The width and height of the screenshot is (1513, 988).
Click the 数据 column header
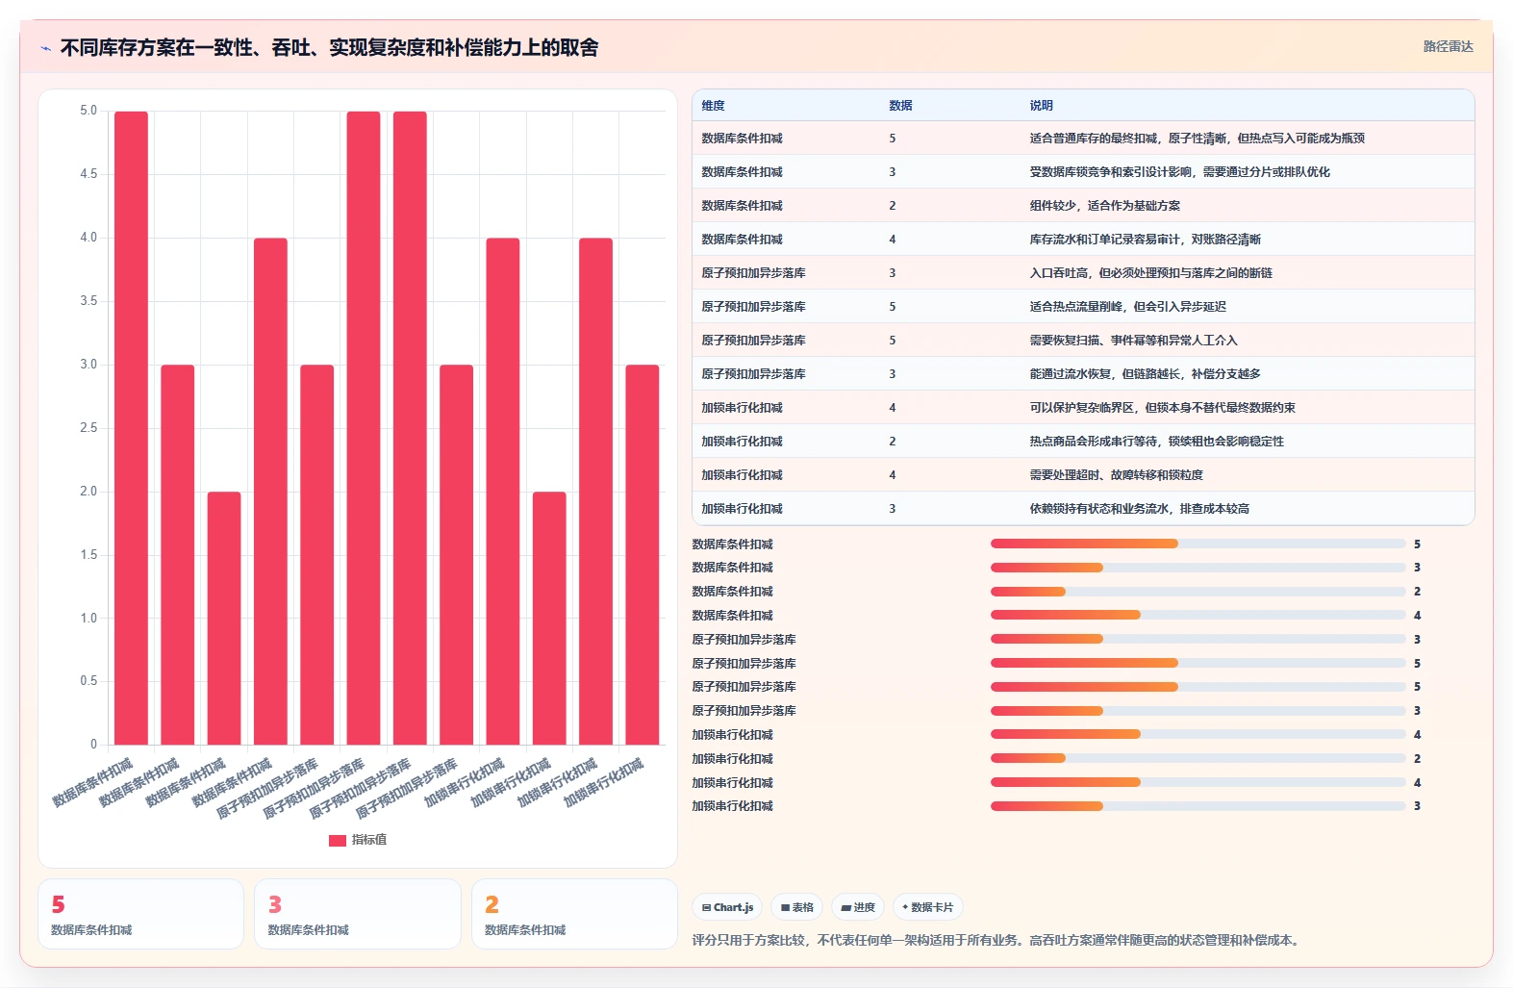pos(900,106)
